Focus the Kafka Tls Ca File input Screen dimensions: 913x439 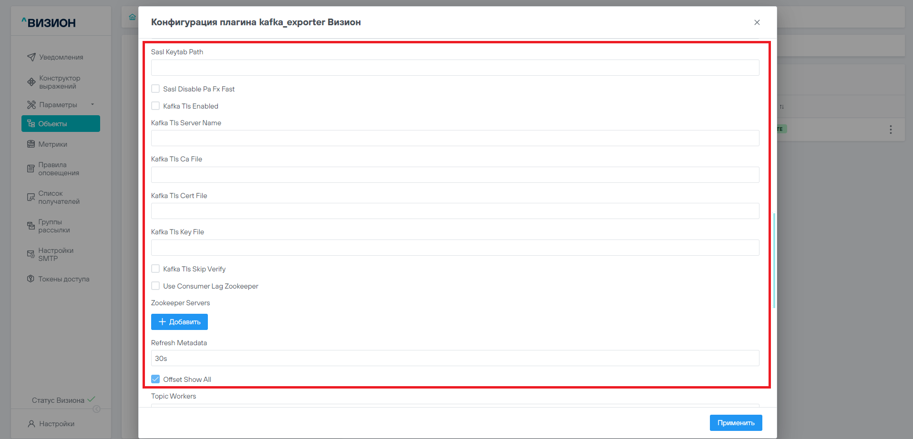pyautogui.click(x=455, y=175)
